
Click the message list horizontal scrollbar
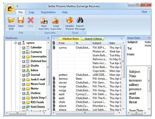(x=85, y=113)
